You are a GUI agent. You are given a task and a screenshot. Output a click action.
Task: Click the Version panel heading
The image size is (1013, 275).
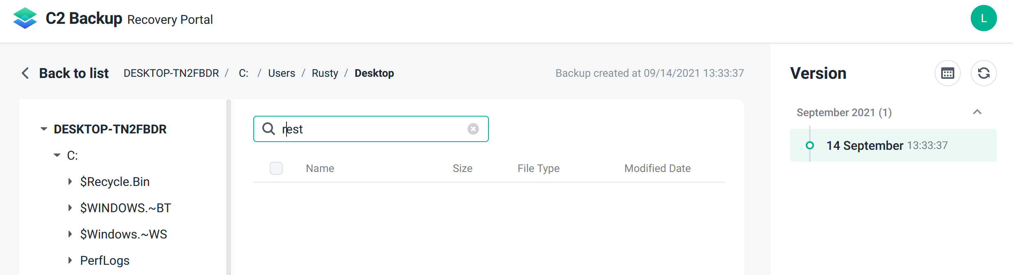point(818,73)
